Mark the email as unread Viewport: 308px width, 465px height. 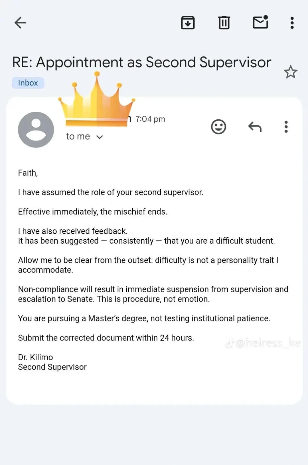(x=260, y=22)
